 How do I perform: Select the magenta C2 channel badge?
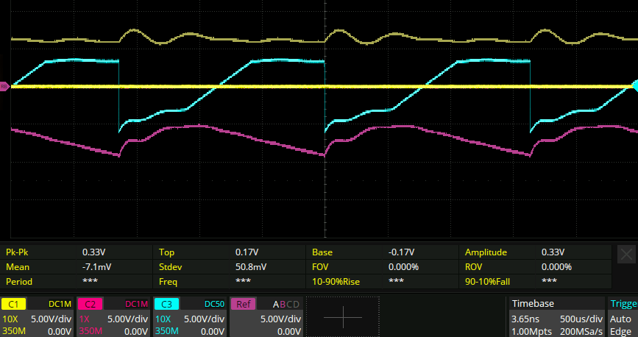(90, 304)
